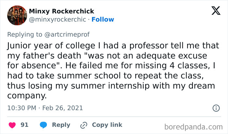Image resolution: width=228 pixels, height=134 pixels.
Task: Click the chain link copy icon
Action: click(84, 125)
